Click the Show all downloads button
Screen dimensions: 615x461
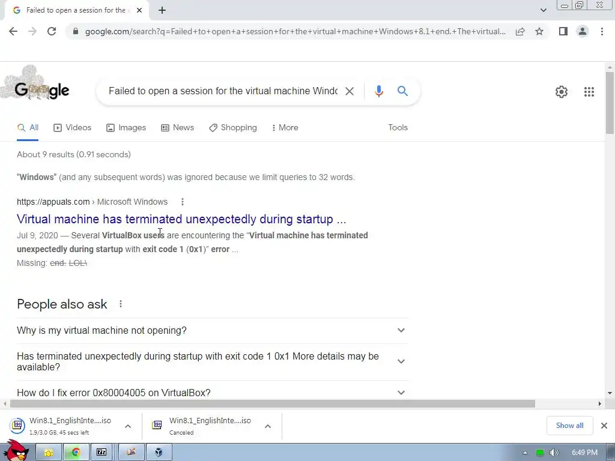coord(569,426)
